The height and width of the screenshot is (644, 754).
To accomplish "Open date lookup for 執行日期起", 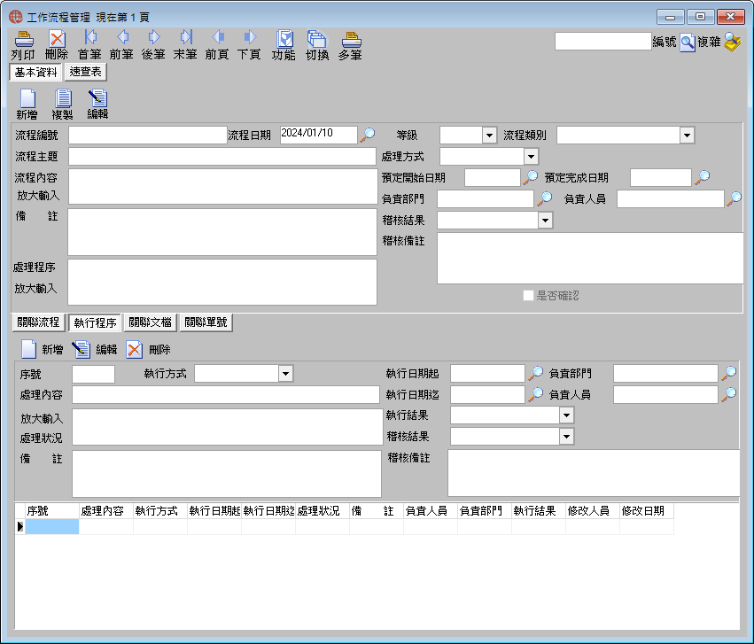I will coord(536,373).
